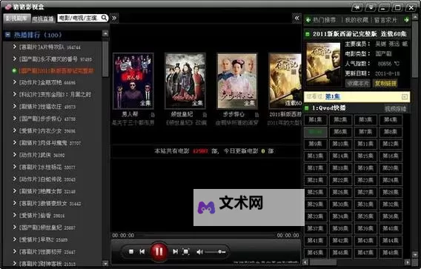
Task: Open the 我的收藏 tab
Action: 357,20
